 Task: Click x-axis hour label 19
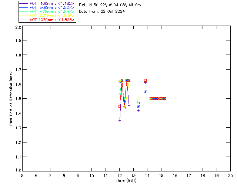click(x=217, y=176)
